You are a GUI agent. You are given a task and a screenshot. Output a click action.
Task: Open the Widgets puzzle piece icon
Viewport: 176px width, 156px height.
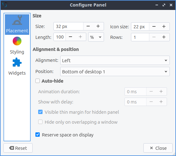17,62
